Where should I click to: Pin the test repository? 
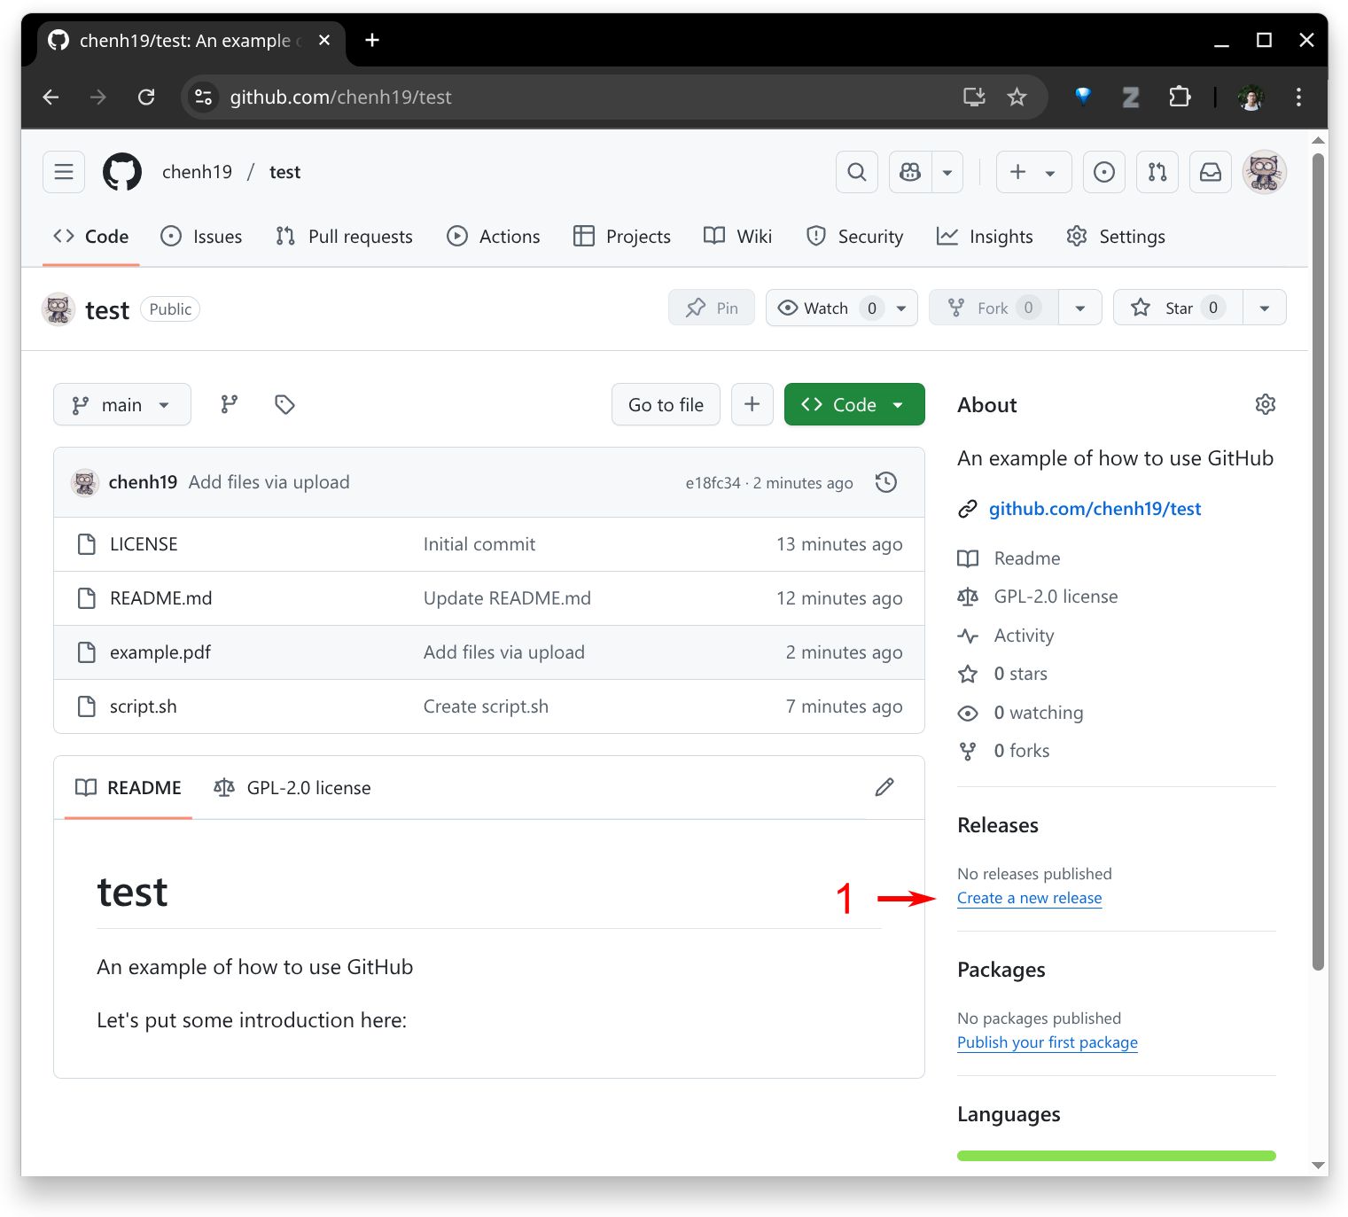[712, 308]
